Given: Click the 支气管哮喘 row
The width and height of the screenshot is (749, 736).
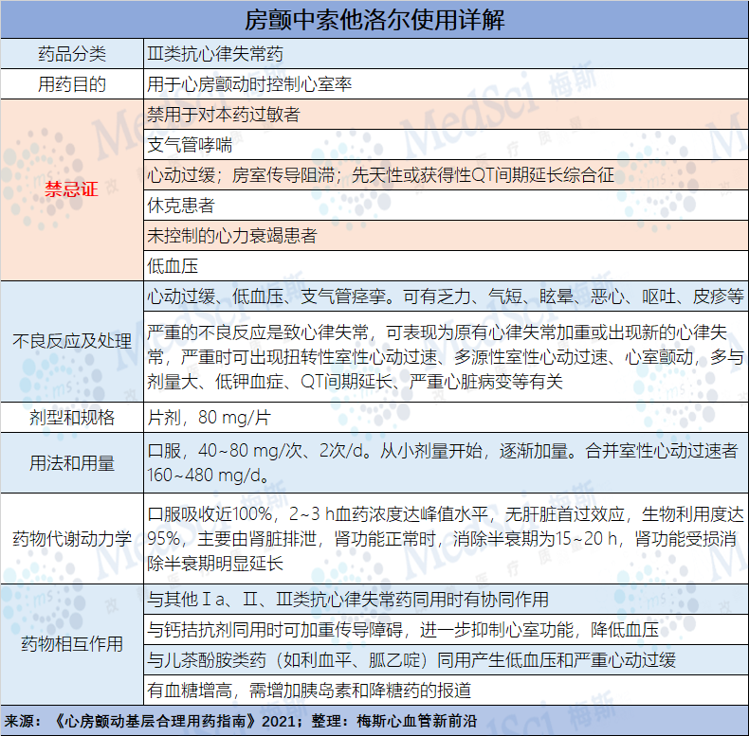Looking at the screenshot, I should [447, 145].
